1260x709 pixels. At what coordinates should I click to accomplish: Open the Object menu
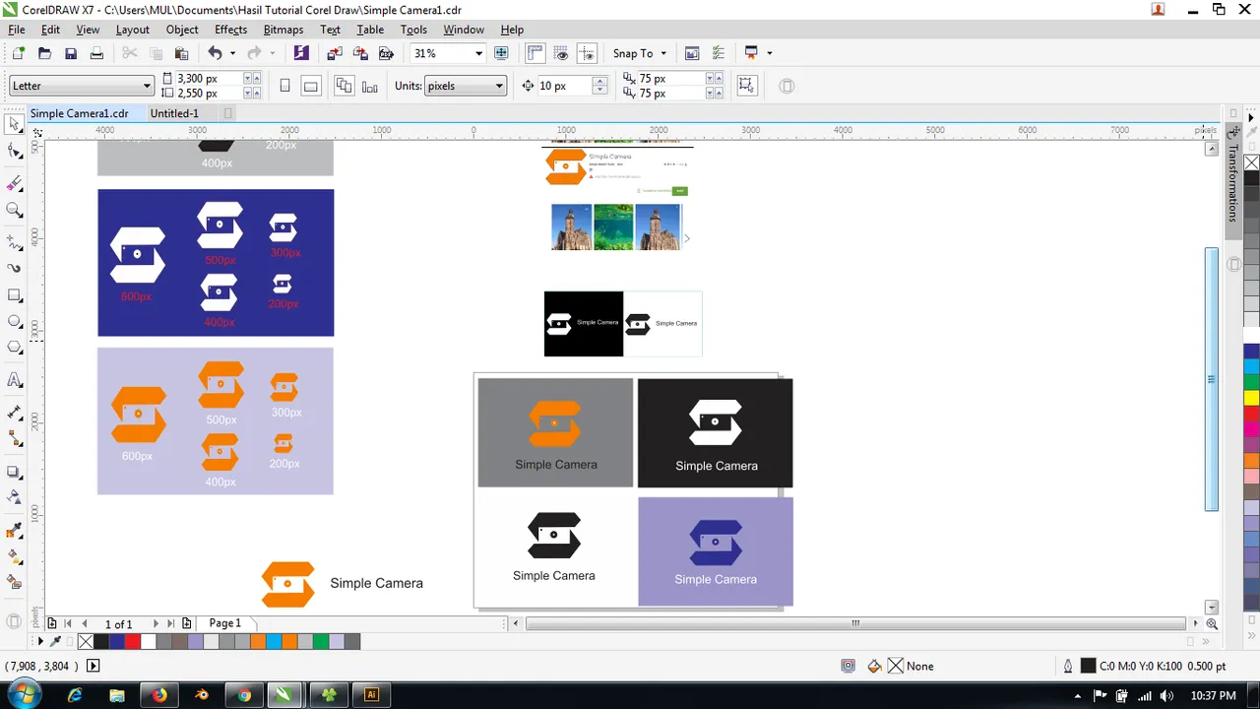pyautogui.click(x=182, y=30)
